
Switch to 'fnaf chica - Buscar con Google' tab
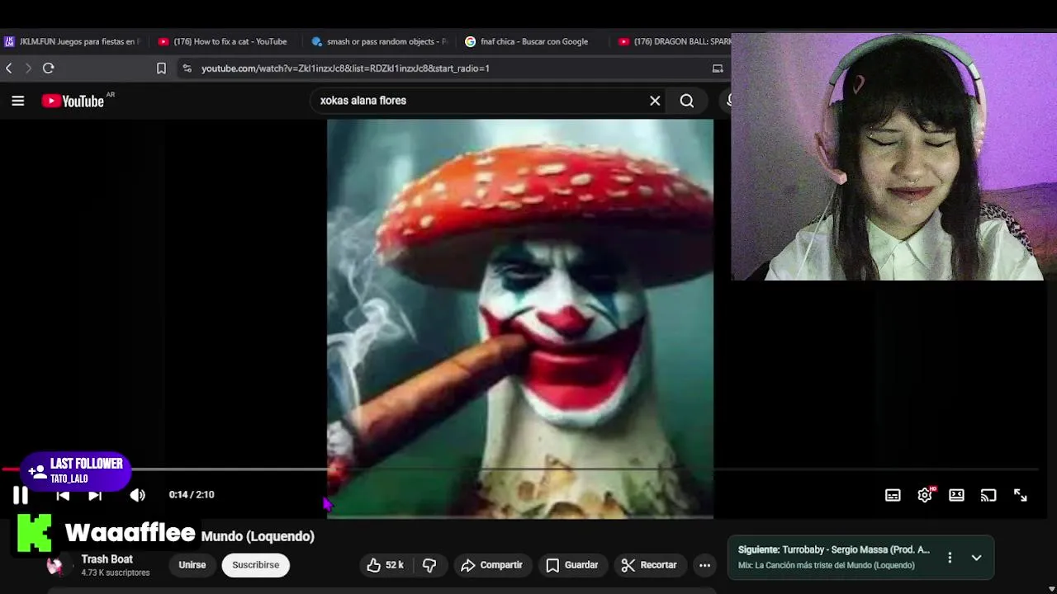pyautogui.click(x=528, y=41)
